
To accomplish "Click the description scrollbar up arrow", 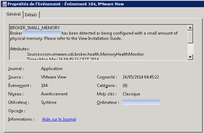I will (190, 28).
